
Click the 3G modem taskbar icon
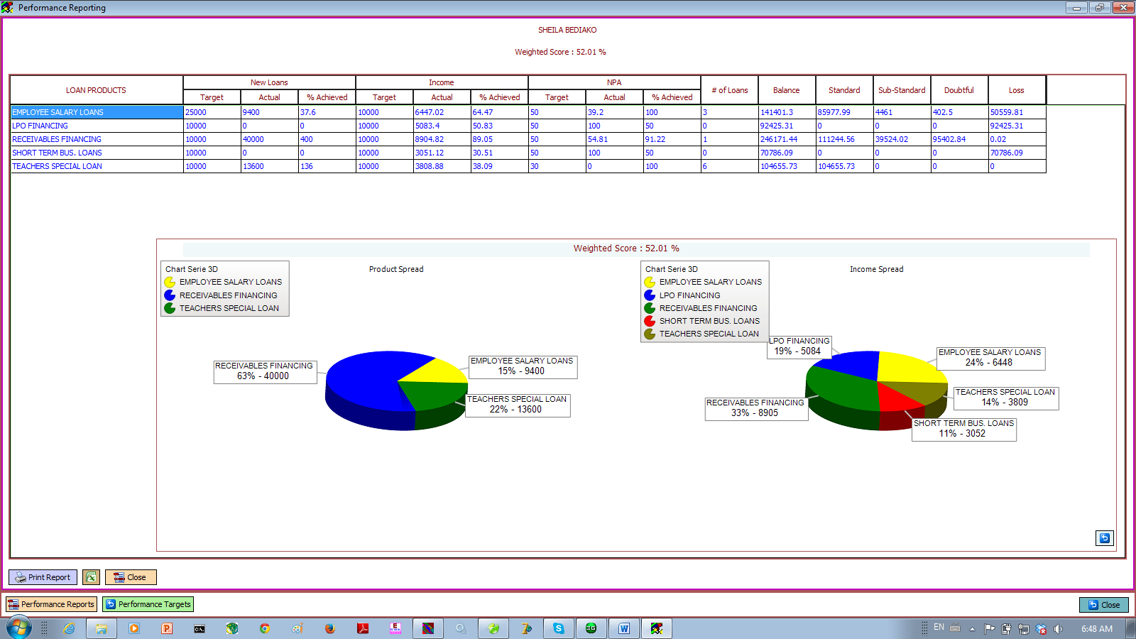pos(591,628)
